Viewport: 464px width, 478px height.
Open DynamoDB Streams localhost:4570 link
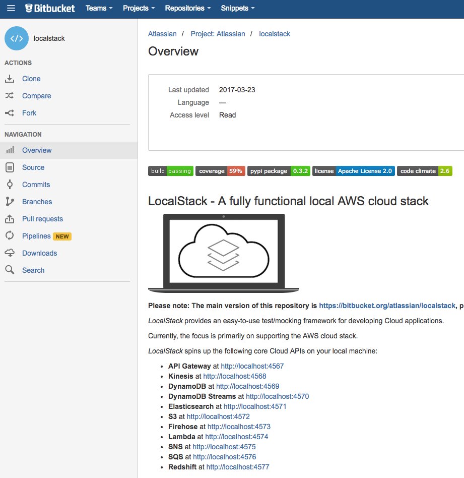point(277,396)
